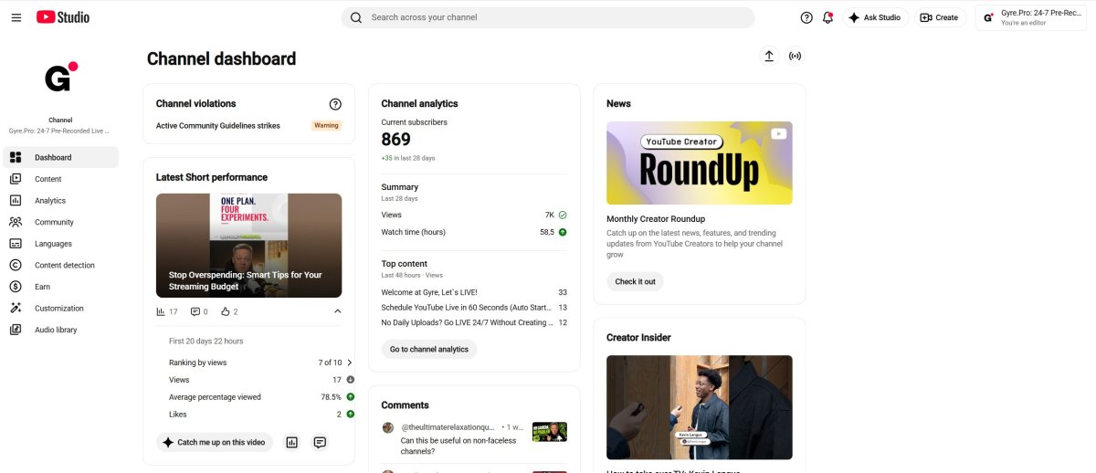Focus the Search across your channel field

click(548, 17)
